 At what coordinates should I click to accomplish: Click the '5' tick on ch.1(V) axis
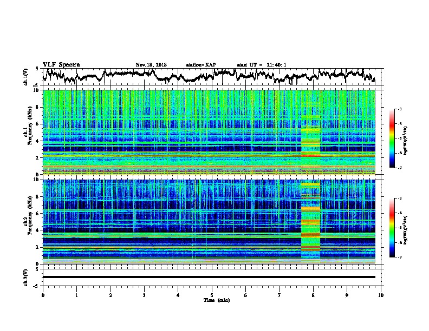tap(37, 69)
